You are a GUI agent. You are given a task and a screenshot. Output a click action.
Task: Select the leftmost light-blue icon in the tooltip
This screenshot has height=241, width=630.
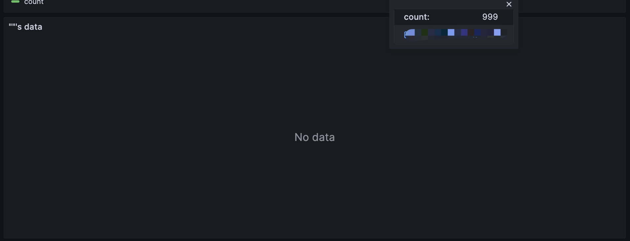(x=410, y=32)
